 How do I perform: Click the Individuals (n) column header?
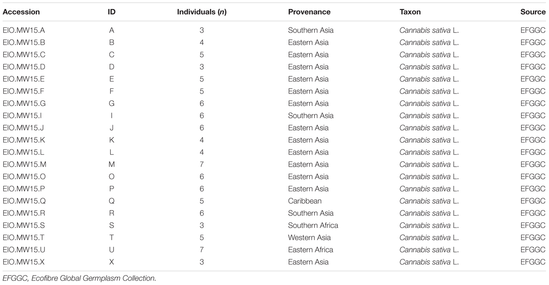202,12
